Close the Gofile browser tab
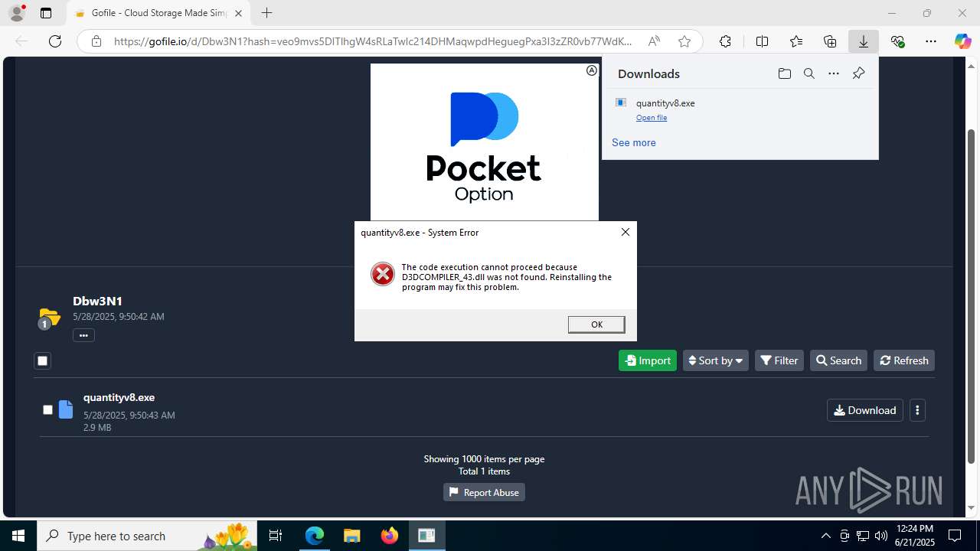The width and height of the screenshot is (980, 551). [x=238, y=13]
